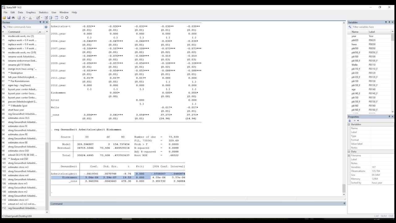This screenshot has height=223, width=396.
Task: Click the Command input box
Action: 197,210
